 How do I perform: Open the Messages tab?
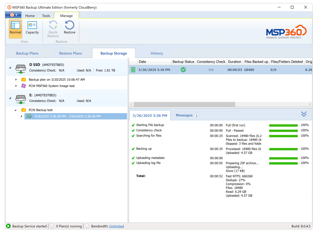pos(184,115)
